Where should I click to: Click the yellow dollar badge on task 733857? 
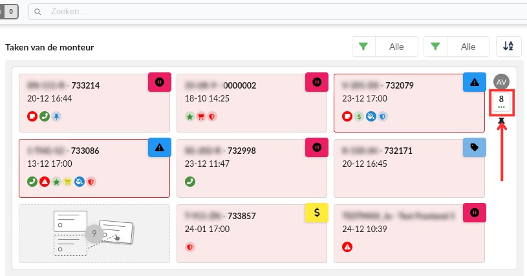click(x=316, y=211)
